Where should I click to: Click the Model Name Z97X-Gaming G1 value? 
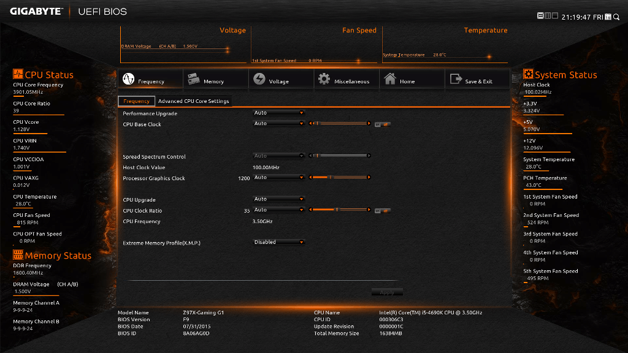pyautogui.click(x=204, y=313)
